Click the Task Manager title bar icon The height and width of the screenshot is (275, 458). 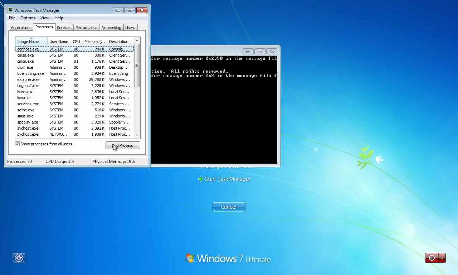pyautogui.click(x=10, y=10)
